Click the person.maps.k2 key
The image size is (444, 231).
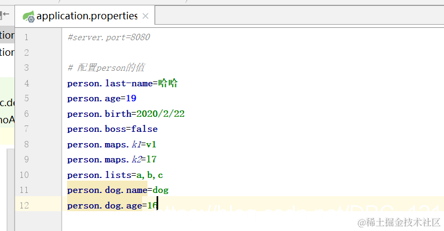tap(104, 160)
